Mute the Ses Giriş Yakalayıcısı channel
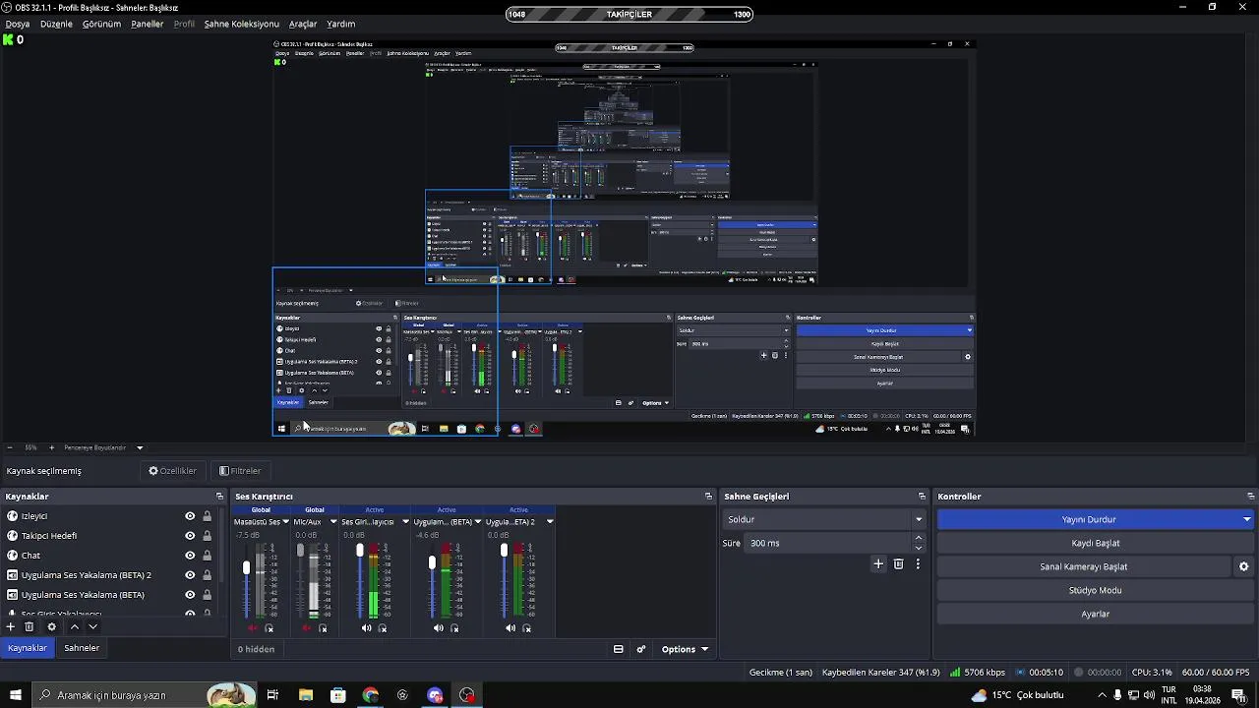 click(x=366, y=628)
